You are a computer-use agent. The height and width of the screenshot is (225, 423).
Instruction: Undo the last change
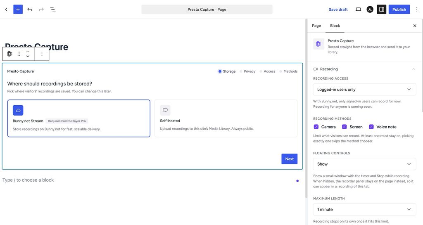click(x=30, y=9)
